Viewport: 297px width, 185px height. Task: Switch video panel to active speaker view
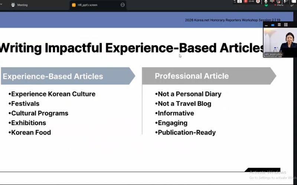coord(273,25)
